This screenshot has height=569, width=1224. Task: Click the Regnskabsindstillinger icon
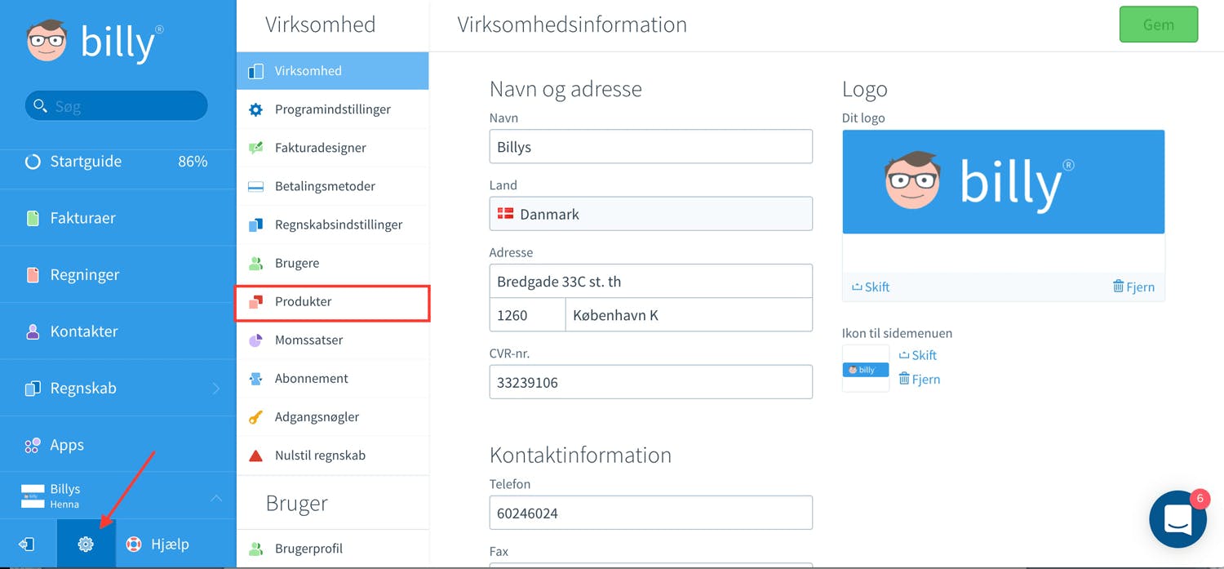(255, 224)
